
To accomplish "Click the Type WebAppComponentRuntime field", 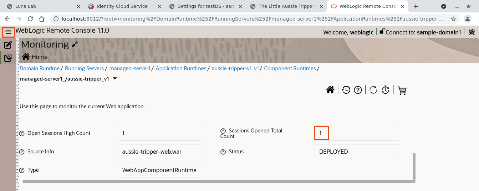I will point(160,170).
